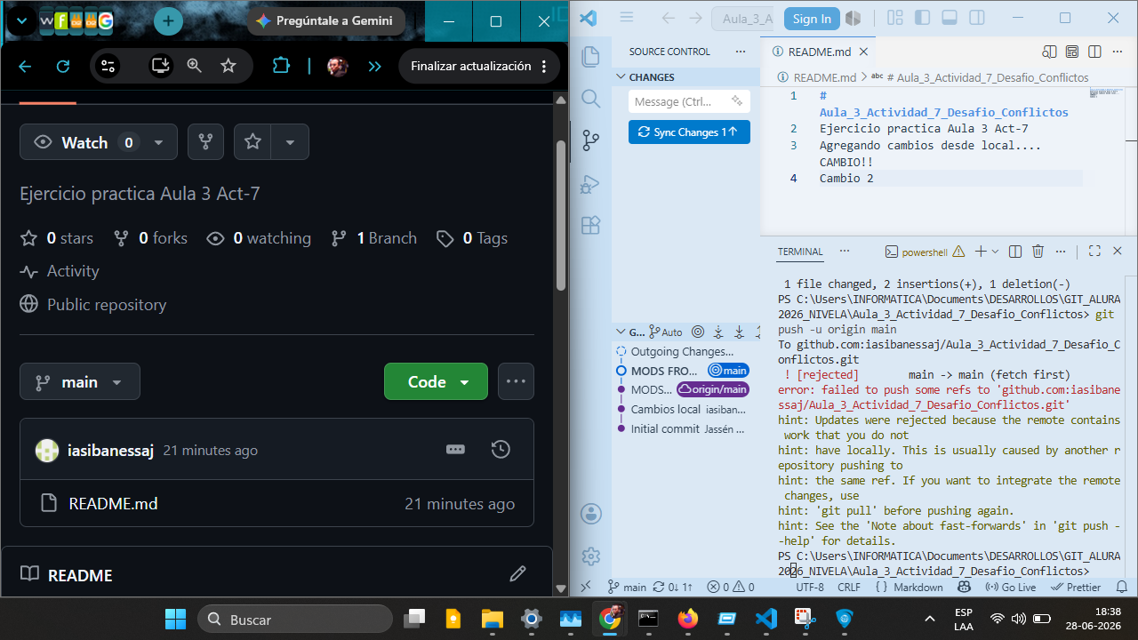1138x640 pixels.
Task: Open the Extensions view in VS Code
Action: pyautogui.click(x=590, y=226)
